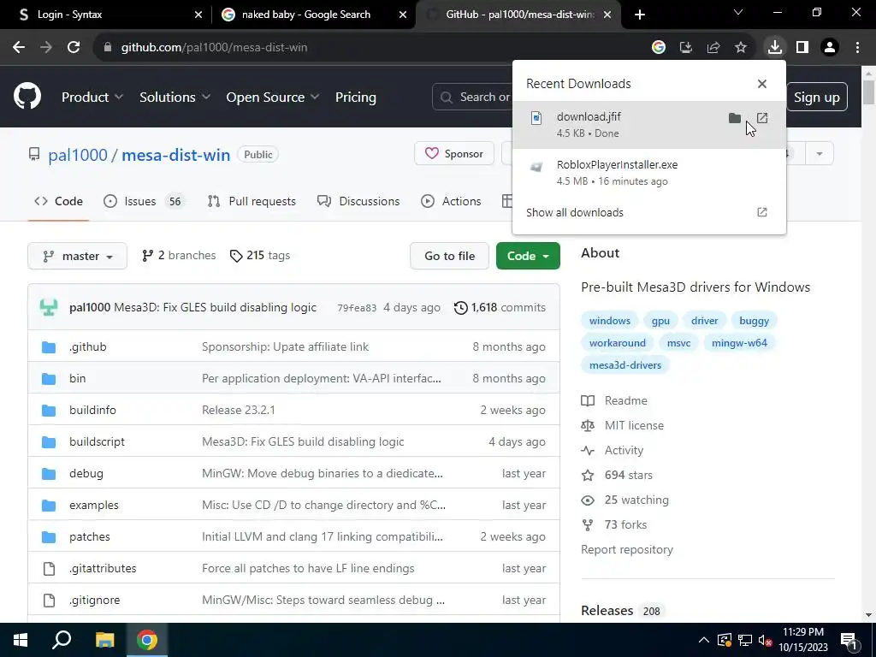Expand the Product menu
Screen dimensions: 876x657
[x=92, y=98]
